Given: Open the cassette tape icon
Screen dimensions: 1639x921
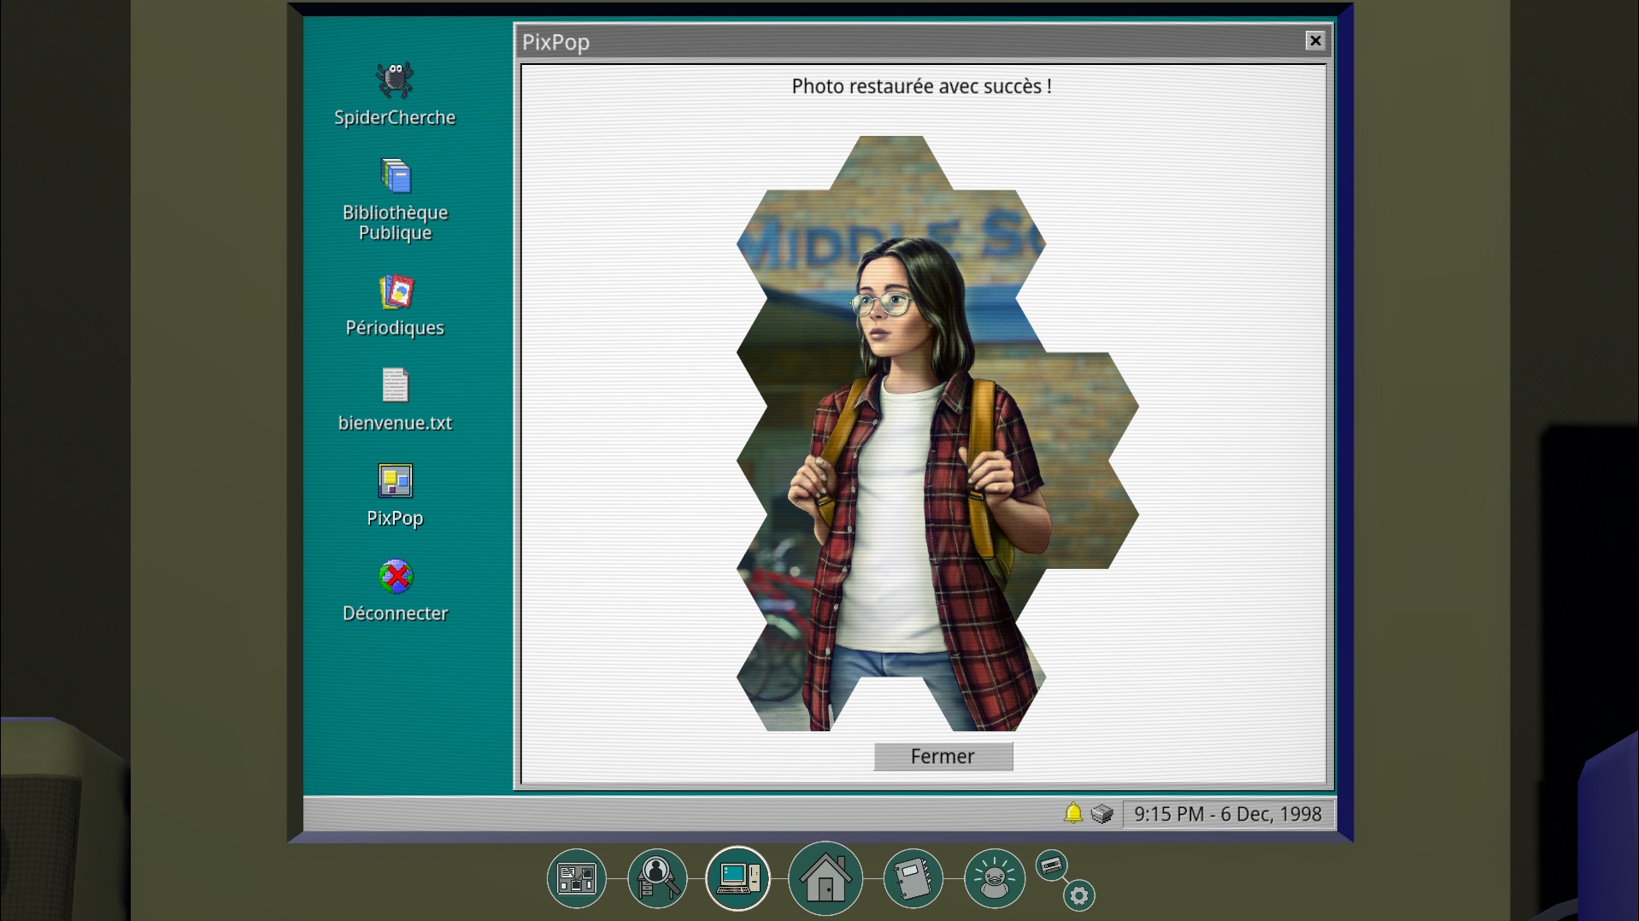Looking at the screenshot, I should (x=1051, y=865).
